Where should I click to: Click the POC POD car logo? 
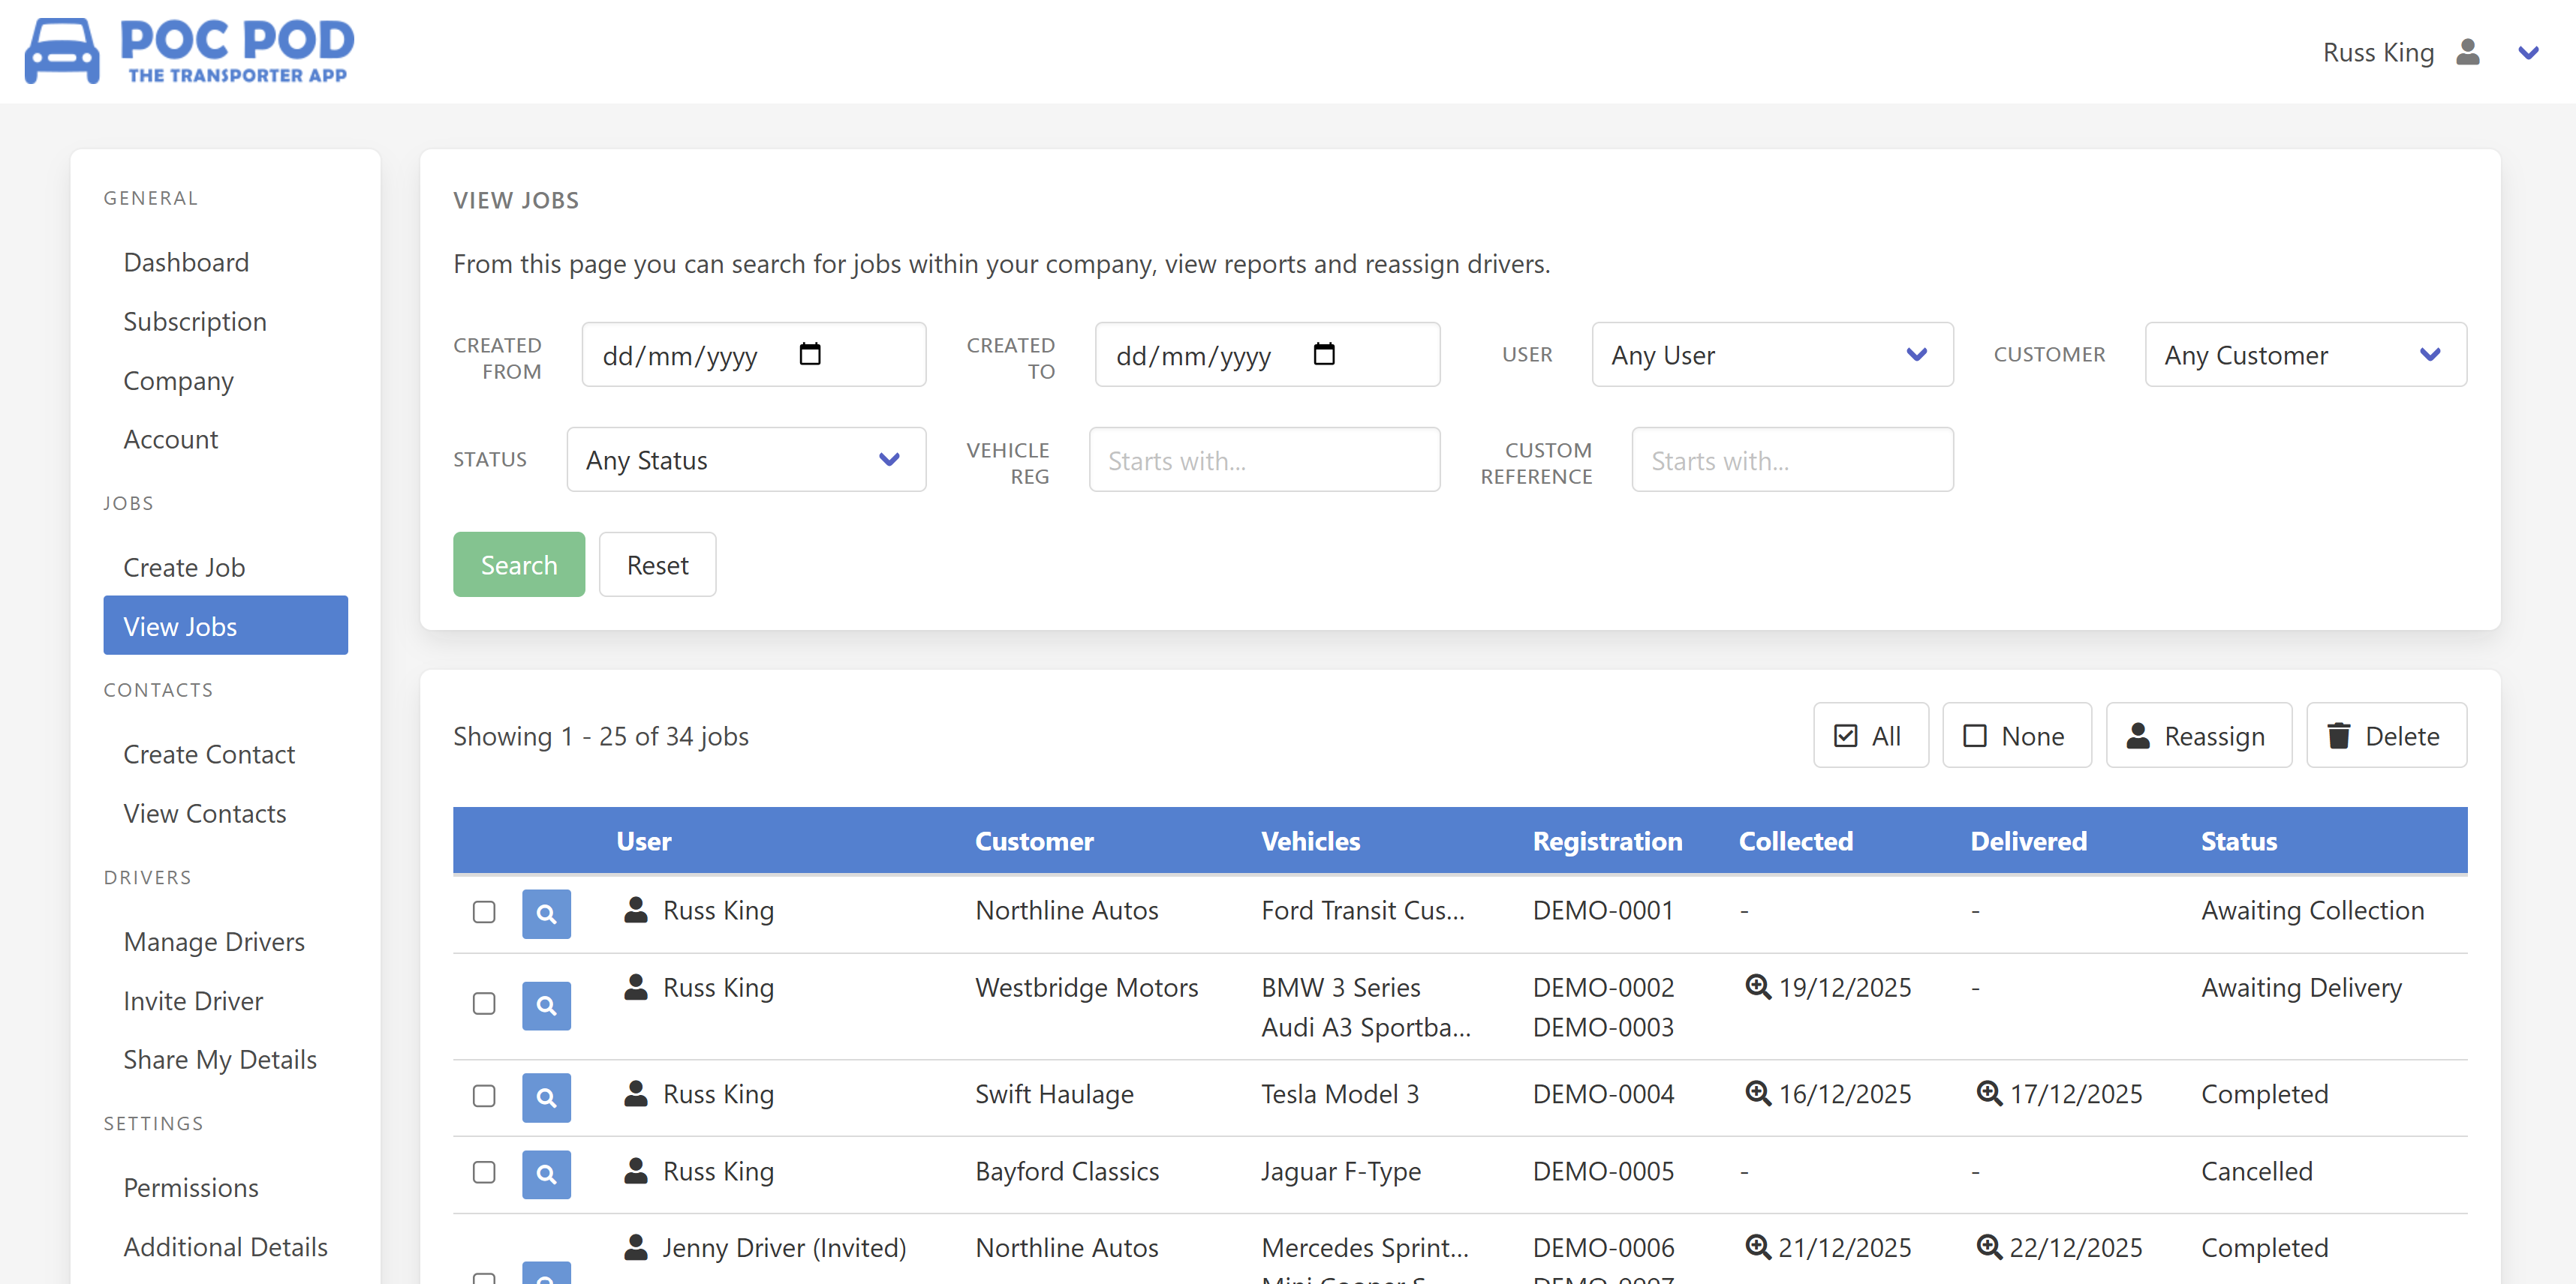click(x=62, y=51)
